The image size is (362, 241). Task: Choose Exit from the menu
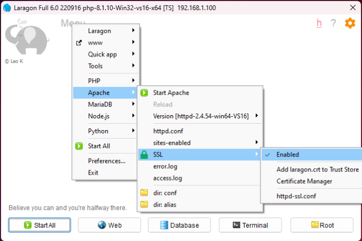(105, 172)
